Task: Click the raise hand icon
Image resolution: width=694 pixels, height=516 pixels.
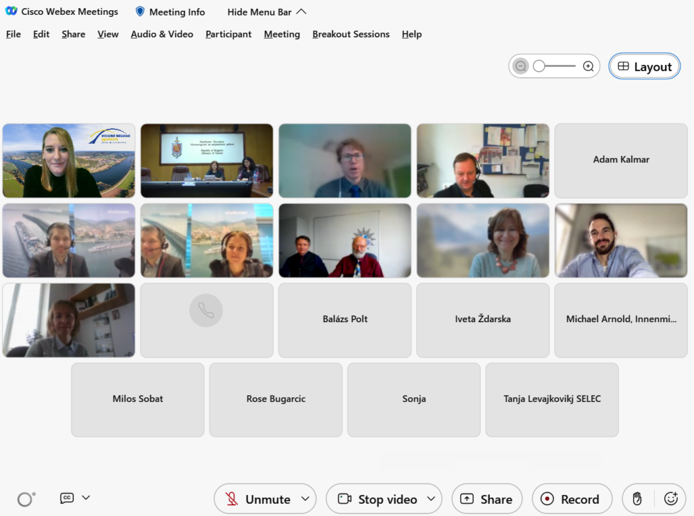Action: coord(637,499)
